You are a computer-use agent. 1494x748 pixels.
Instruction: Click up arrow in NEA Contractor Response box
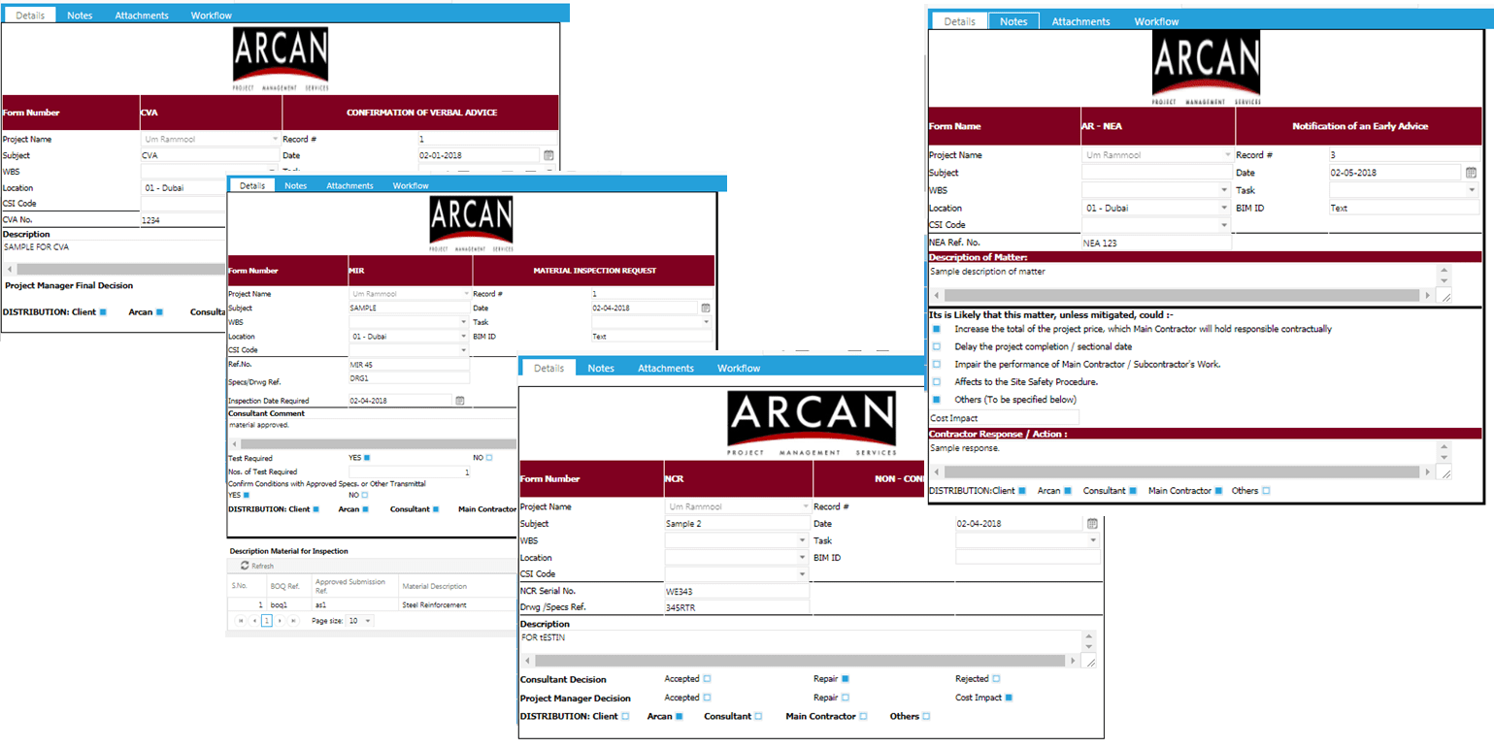(x=1444, y=448)
